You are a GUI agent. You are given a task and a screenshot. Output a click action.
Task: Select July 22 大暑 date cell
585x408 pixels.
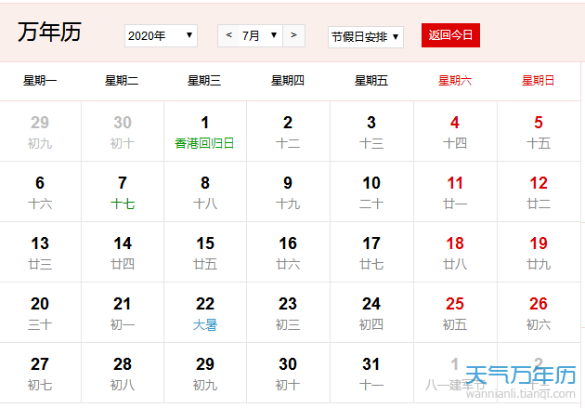point(204,312)
